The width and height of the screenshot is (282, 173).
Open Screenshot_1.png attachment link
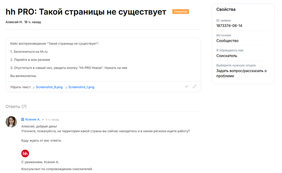tap(81, 87)
